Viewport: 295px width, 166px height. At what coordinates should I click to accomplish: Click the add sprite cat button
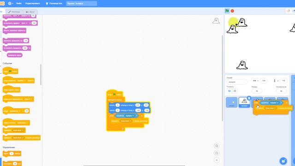click(x=283, y=161)
